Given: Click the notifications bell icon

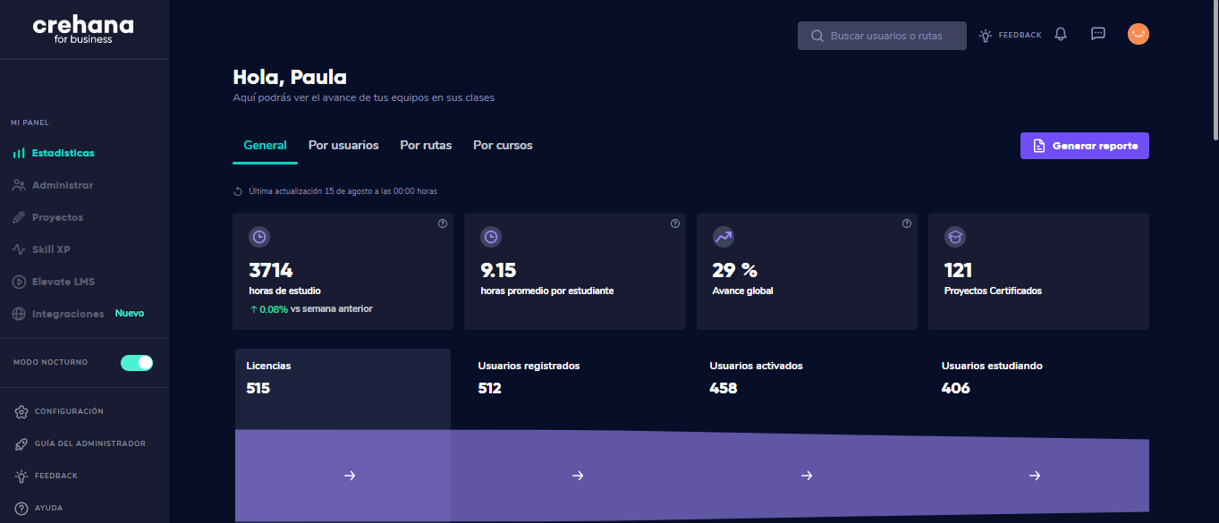Looking at the screenshot, I should click(x=1060, y=34).
